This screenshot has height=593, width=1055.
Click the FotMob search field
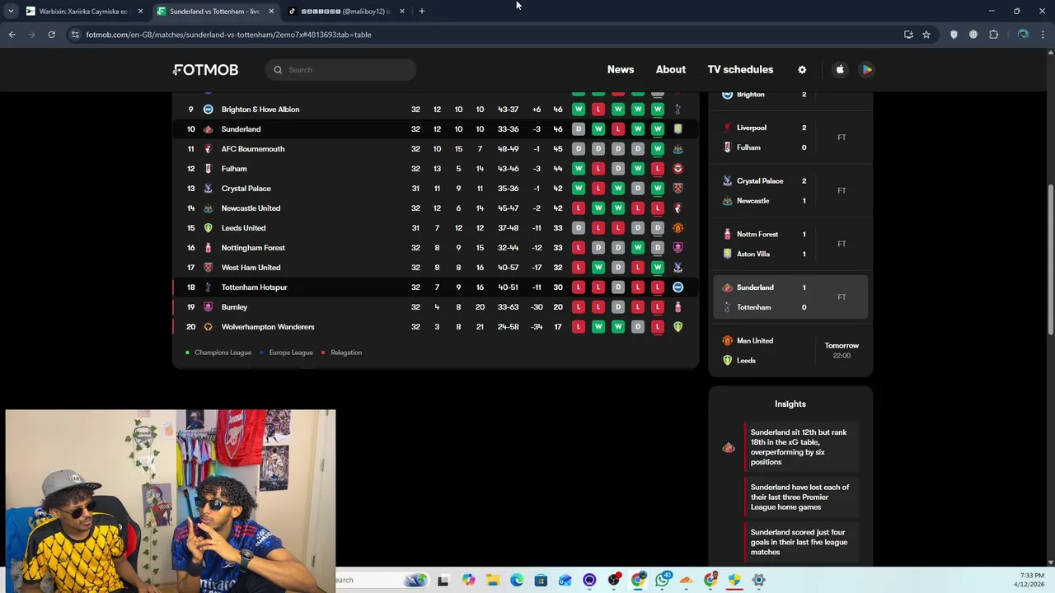[340, 70]
